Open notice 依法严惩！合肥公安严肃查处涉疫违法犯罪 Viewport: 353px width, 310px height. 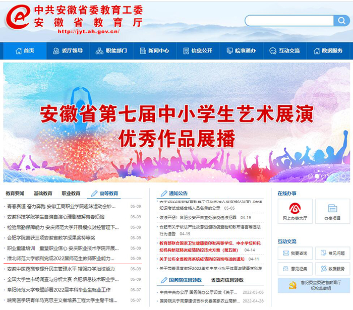198,218
